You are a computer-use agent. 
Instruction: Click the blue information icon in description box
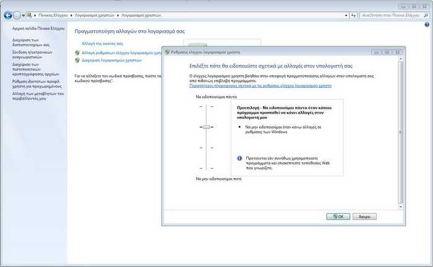point(239,158)
